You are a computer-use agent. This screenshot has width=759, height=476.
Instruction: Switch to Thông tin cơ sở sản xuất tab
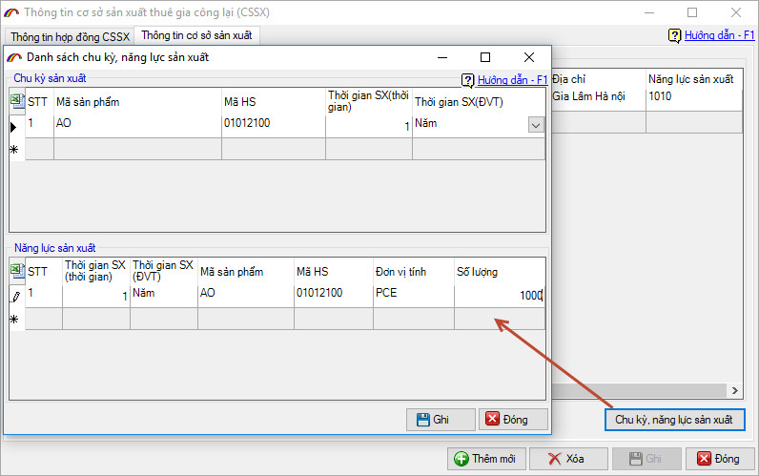pyautogui.click(x=196, y=35)
